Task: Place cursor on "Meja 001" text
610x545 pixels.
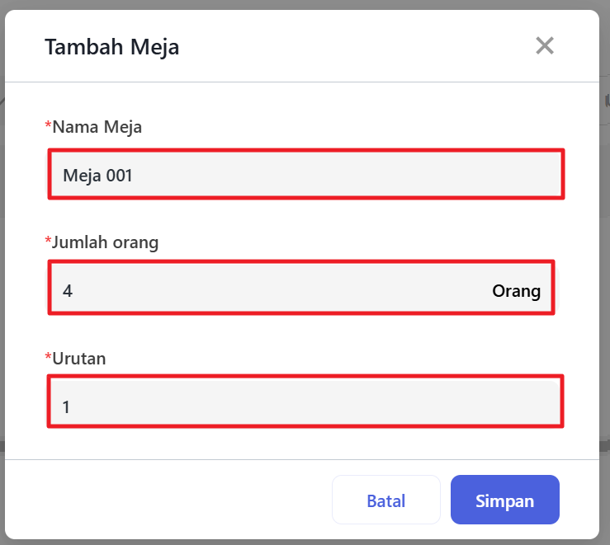Action: tap(97, 176)
